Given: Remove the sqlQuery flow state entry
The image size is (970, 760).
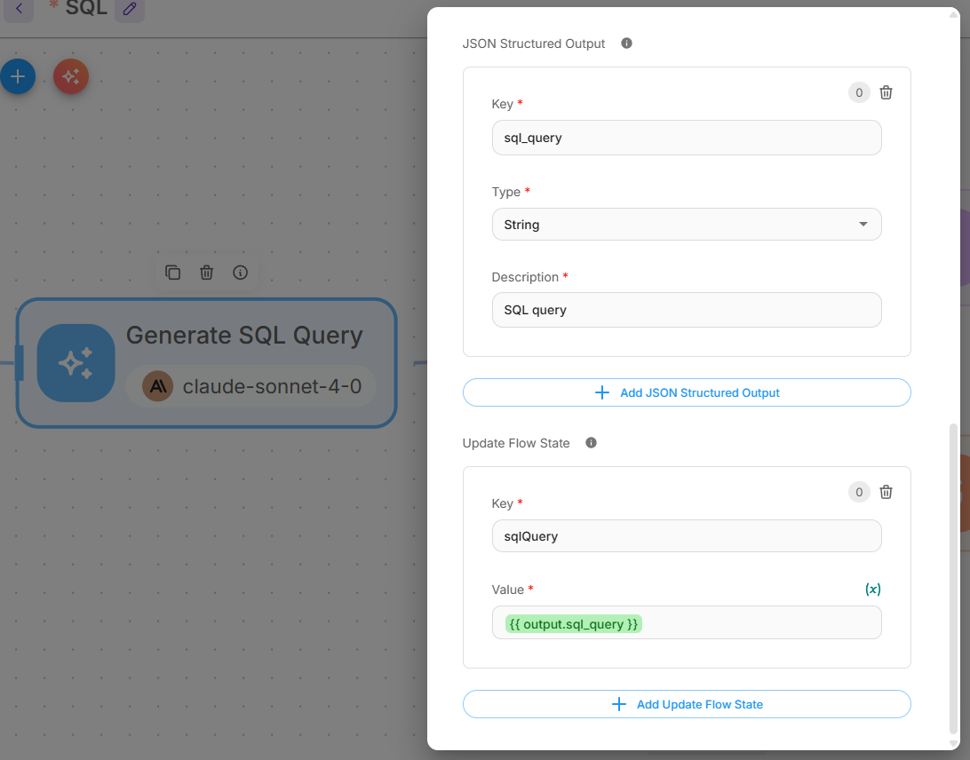Looking at the screenshot, I should tap(886, 492).
